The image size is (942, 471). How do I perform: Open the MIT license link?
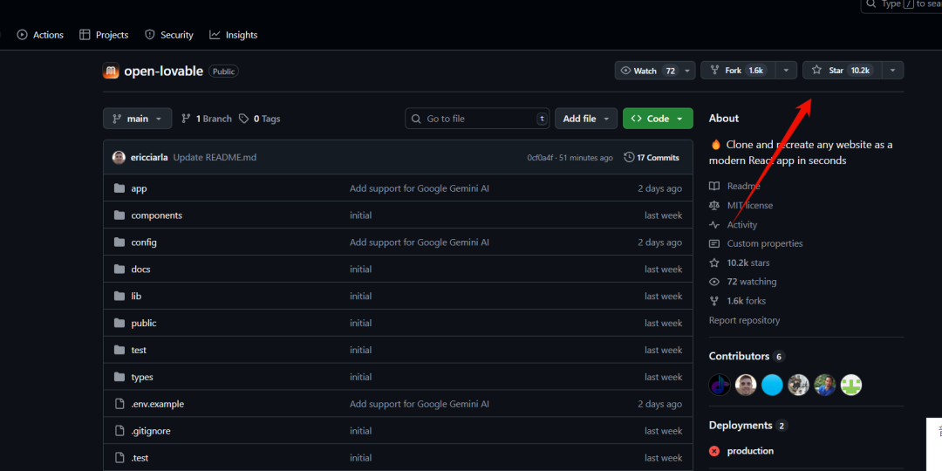[741, 206]
